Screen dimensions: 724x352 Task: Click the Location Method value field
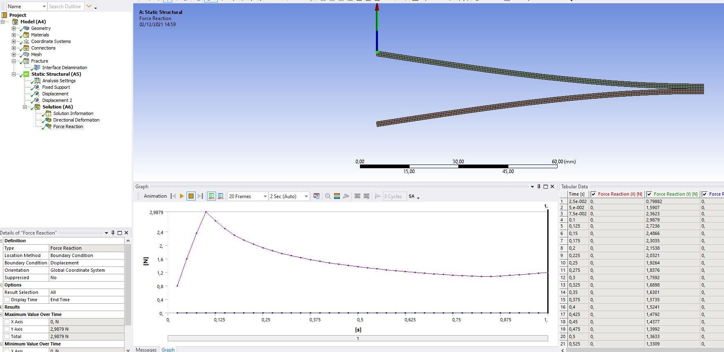pyautogui.click(x=87, y=255)
